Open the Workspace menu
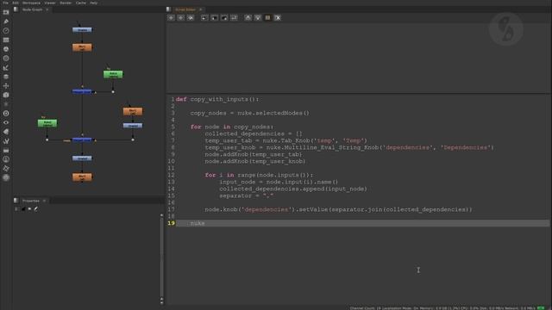The width and height of the screenshot is (552, 310). pyautogui.click(x=31, y=3)
